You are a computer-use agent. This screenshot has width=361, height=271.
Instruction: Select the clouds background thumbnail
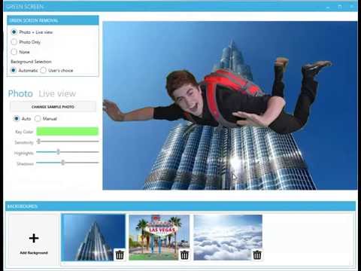(x=228, y=237)
